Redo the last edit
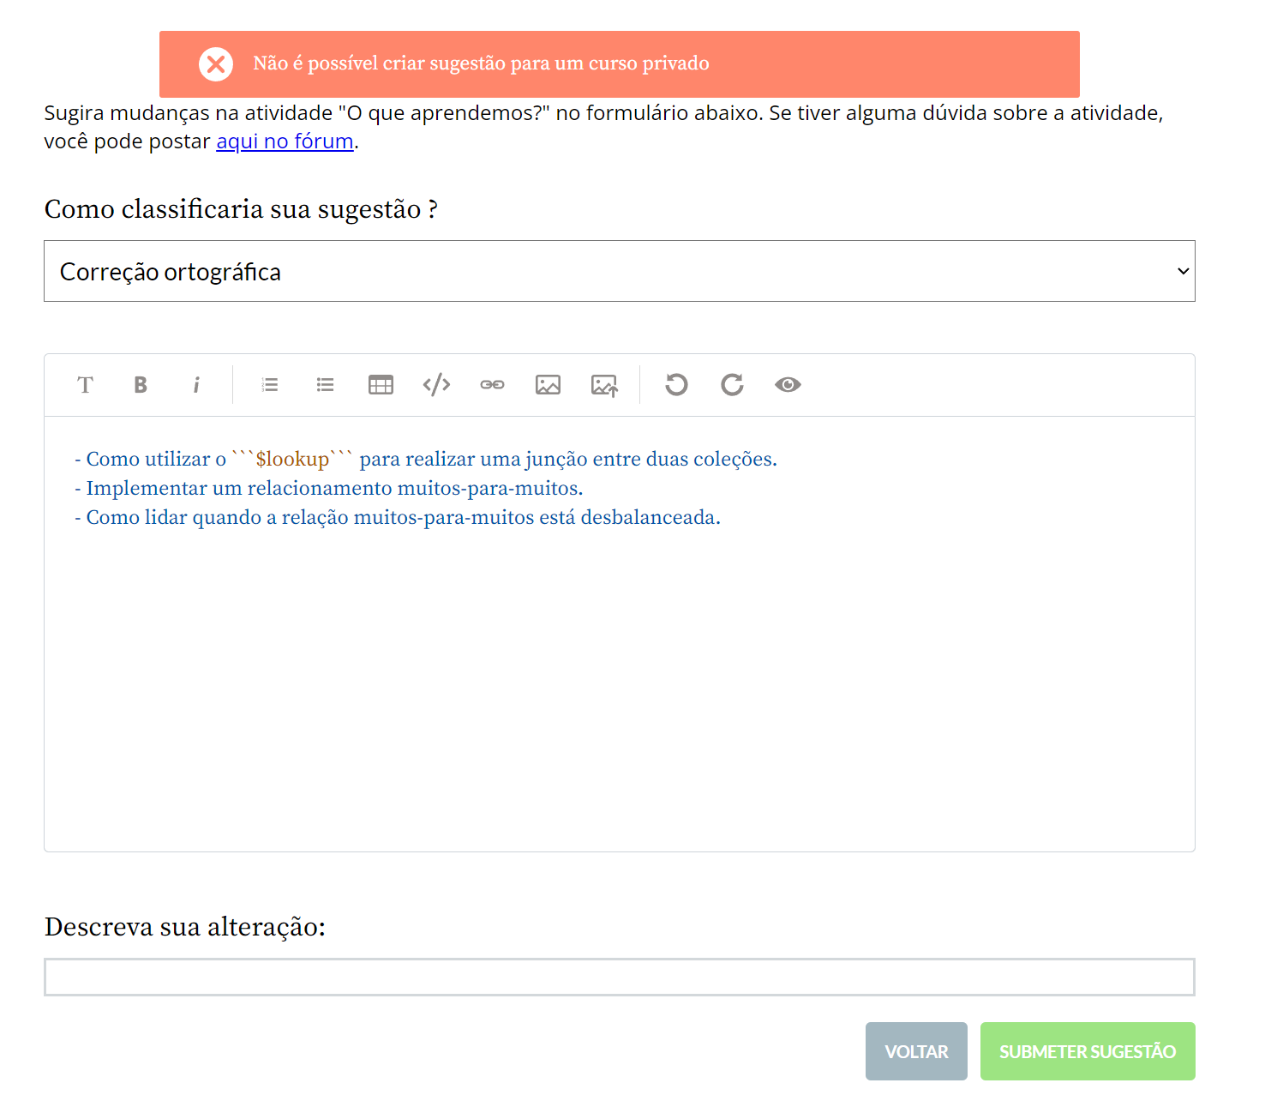Screen dimensions: 1265x1107 [732, 385]
